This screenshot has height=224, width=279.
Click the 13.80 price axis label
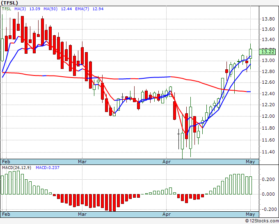[268, 19]
